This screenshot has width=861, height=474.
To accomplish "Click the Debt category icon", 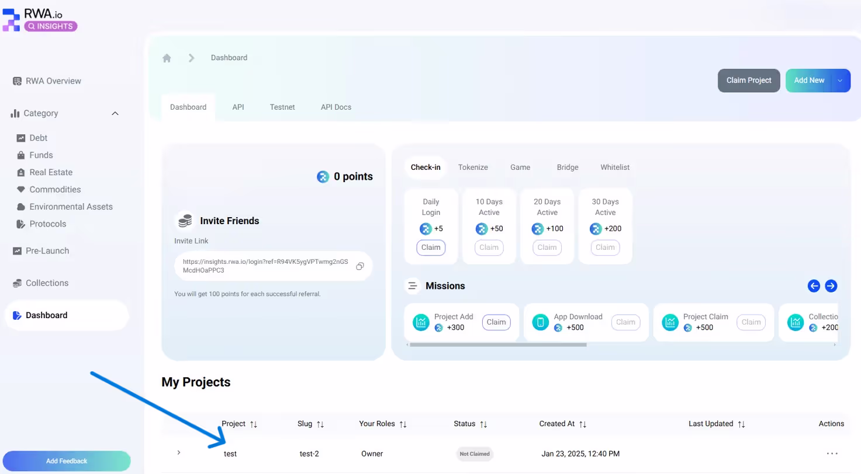I will pyautogui.click(x=21, y=138).
